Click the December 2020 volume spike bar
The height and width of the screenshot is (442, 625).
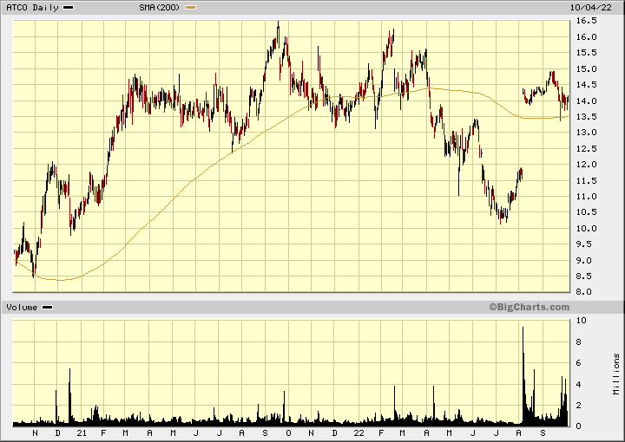coord(69,397)
